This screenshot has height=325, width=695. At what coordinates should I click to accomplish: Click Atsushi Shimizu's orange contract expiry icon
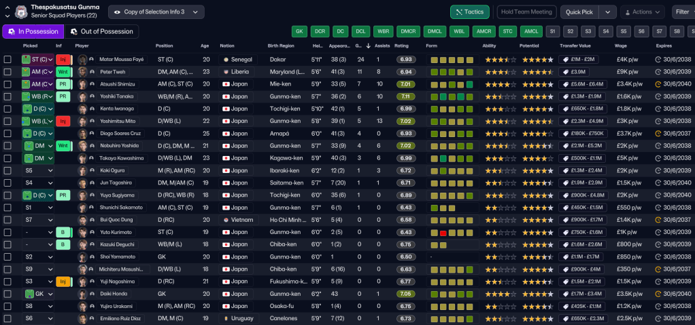[658, 84]
